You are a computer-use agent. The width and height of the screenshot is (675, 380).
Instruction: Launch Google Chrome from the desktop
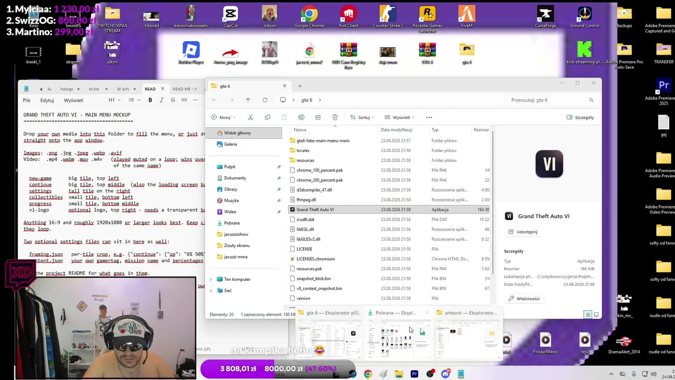point(309,16)
